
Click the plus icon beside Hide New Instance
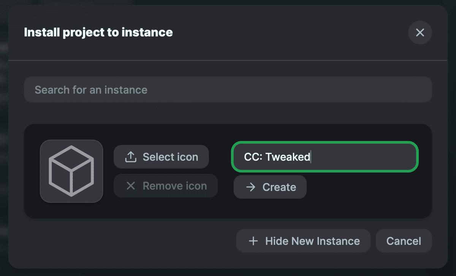[x=253, y=241]
